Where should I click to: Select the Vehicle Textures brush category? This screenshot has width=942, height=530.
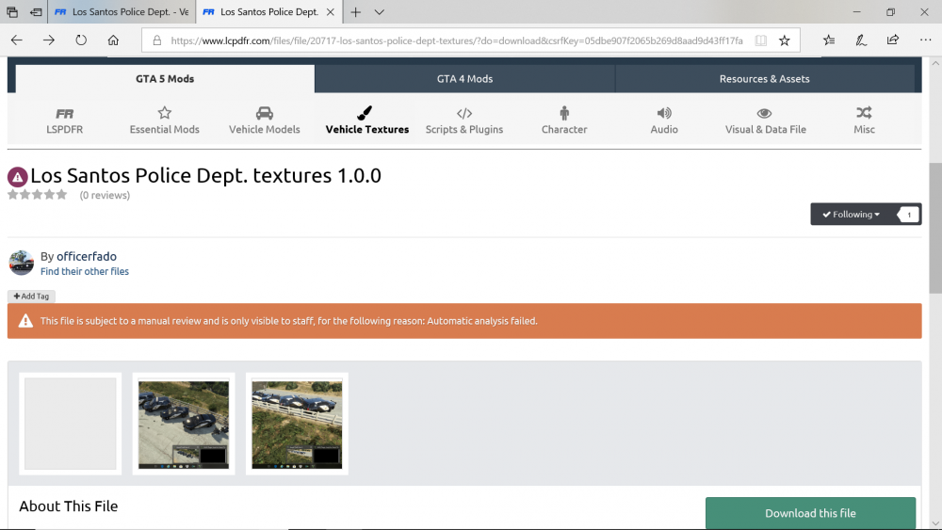(x=366, y=120)
